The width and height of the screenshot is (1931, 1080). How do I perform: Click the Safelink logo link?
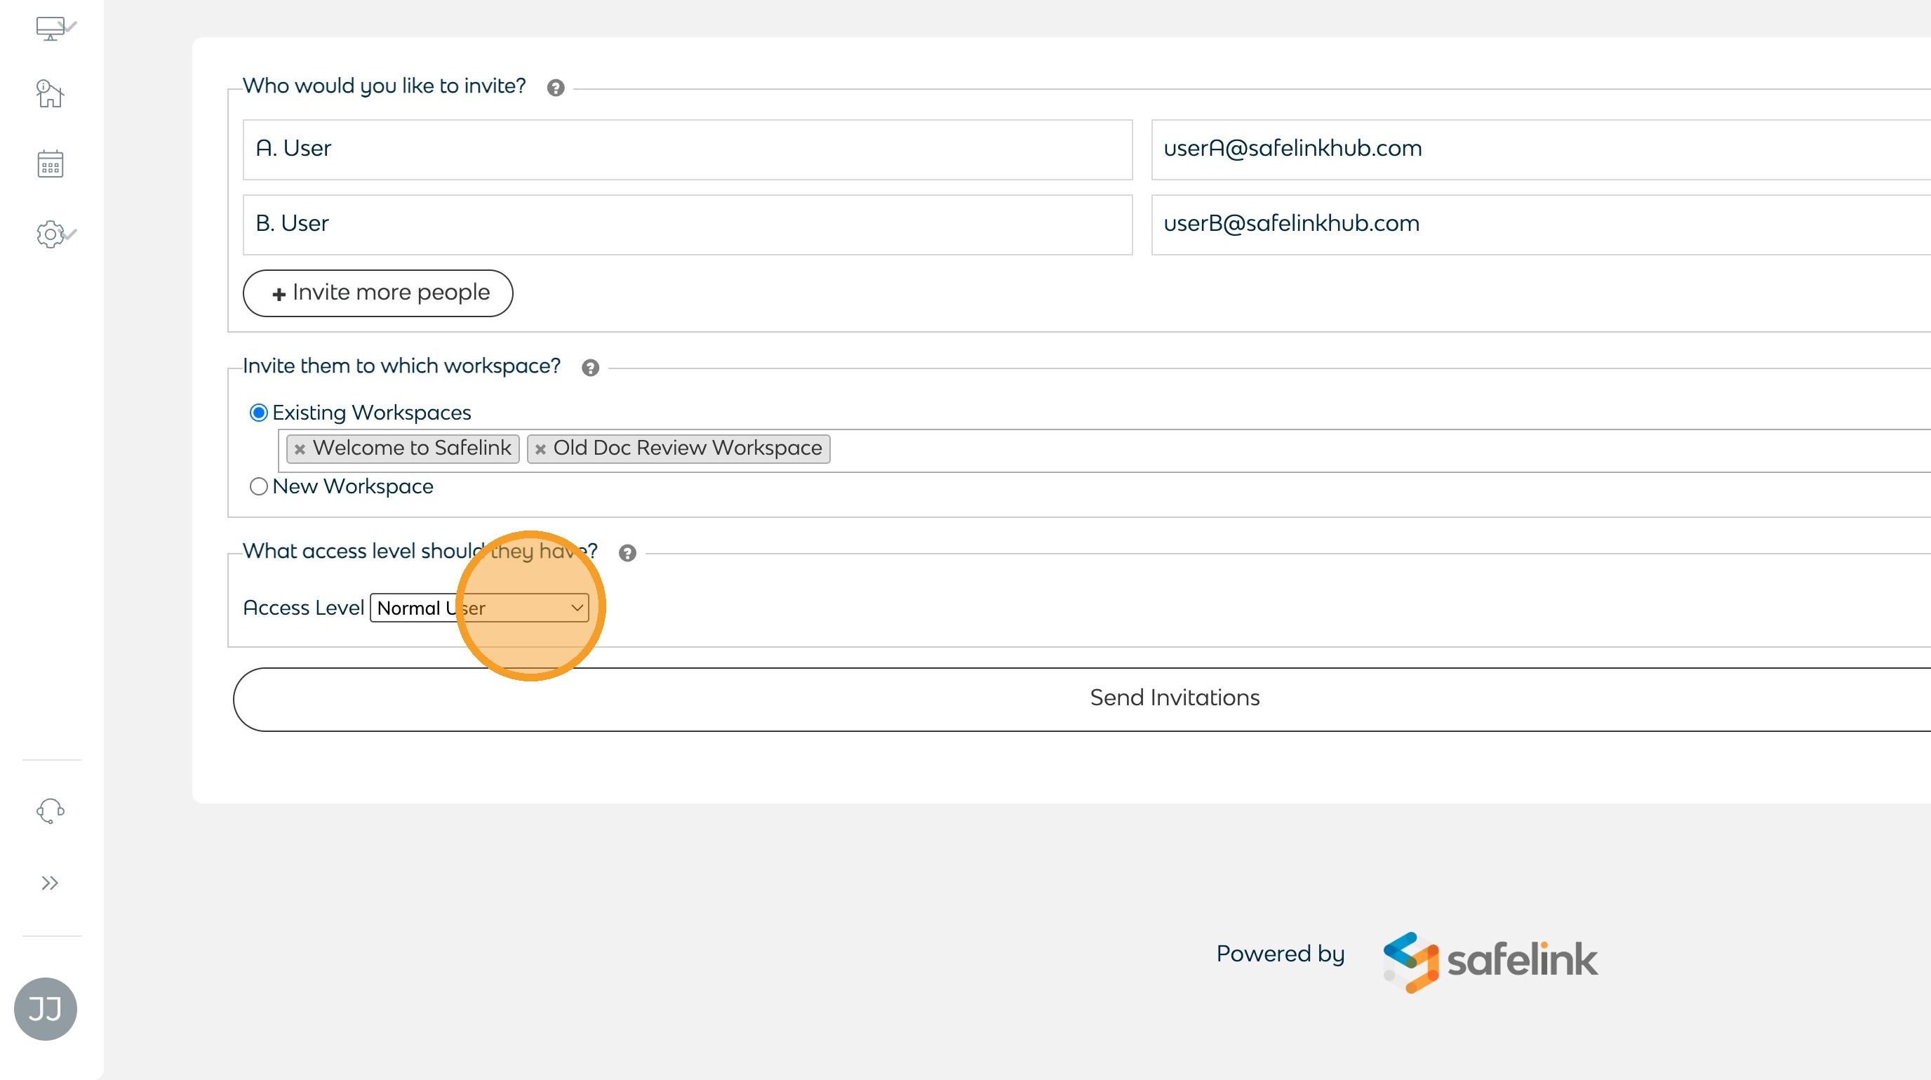1491,960
